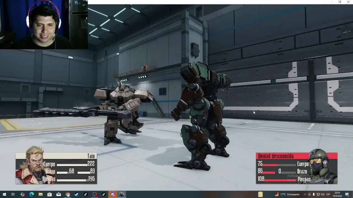
Task: Open File Explorer from the taskbar
Action: (41, 194)
